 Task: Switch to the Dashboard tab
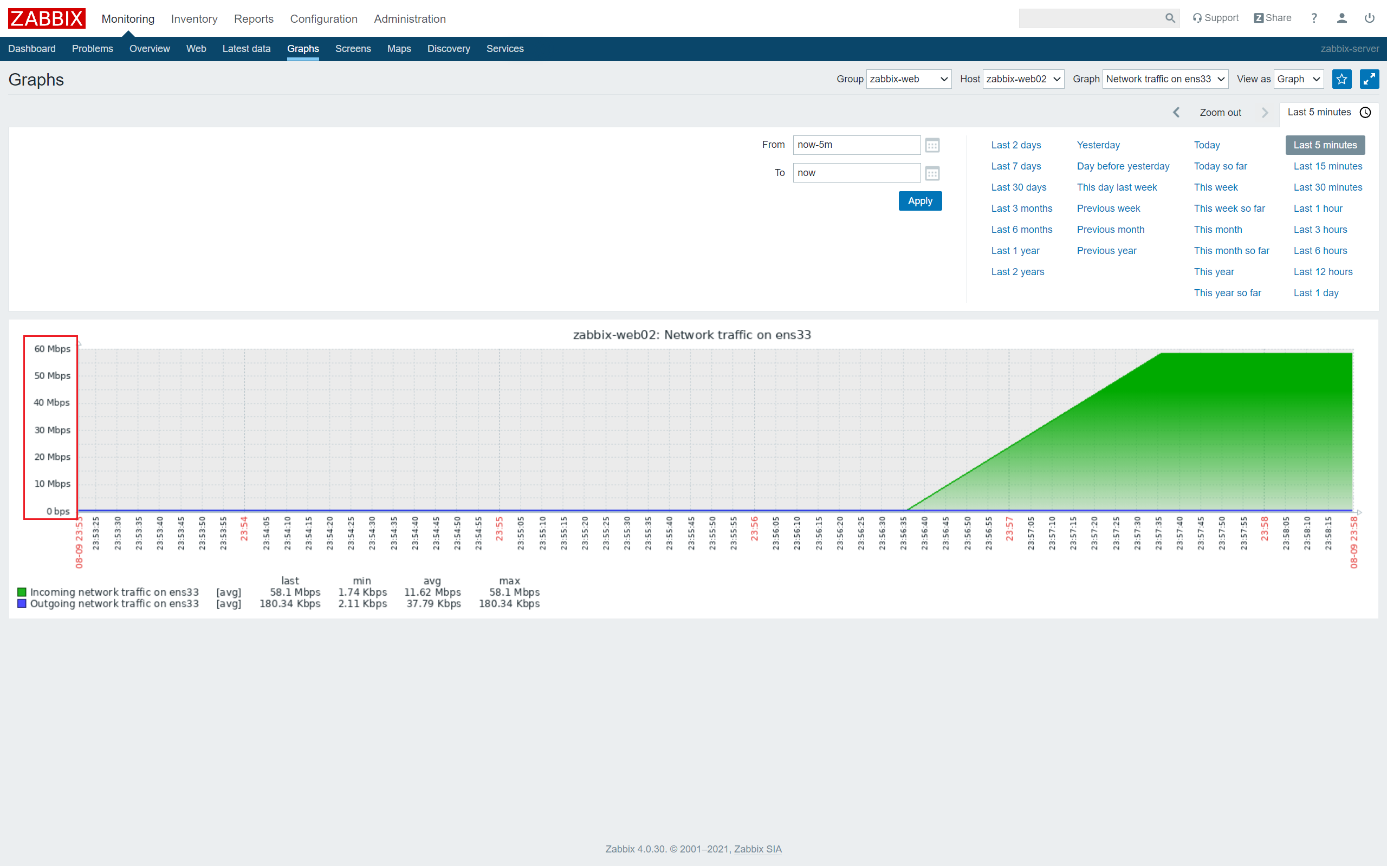31,49
